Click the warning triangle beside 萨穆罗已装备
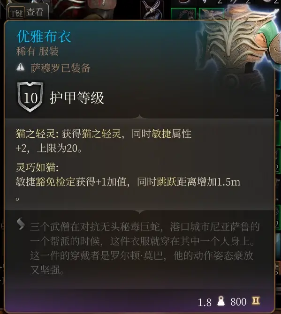 21,67
